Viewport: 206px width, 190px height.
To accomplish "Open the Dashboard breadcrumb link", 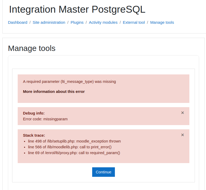I will [18, 22].
